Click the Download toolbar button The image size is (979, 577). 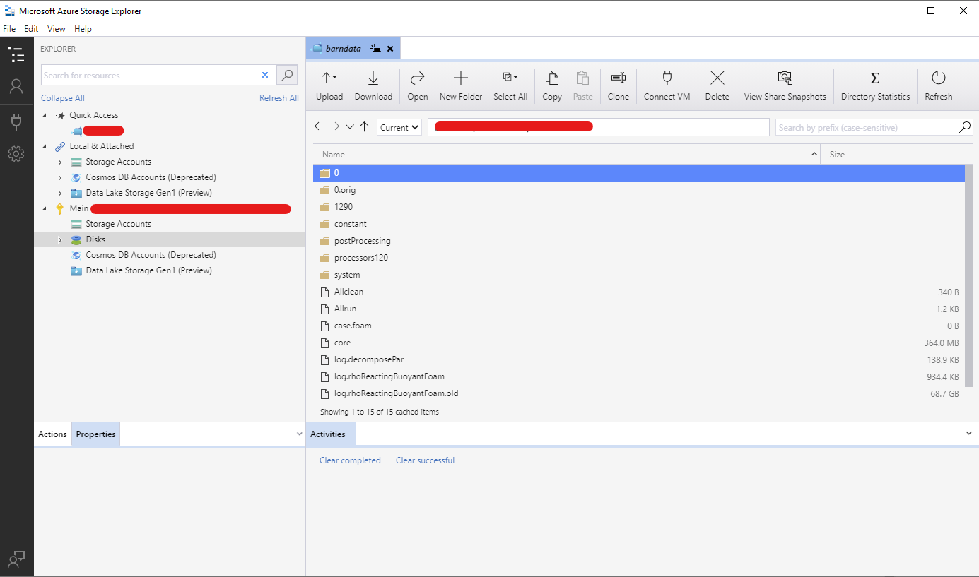(373, 85)
